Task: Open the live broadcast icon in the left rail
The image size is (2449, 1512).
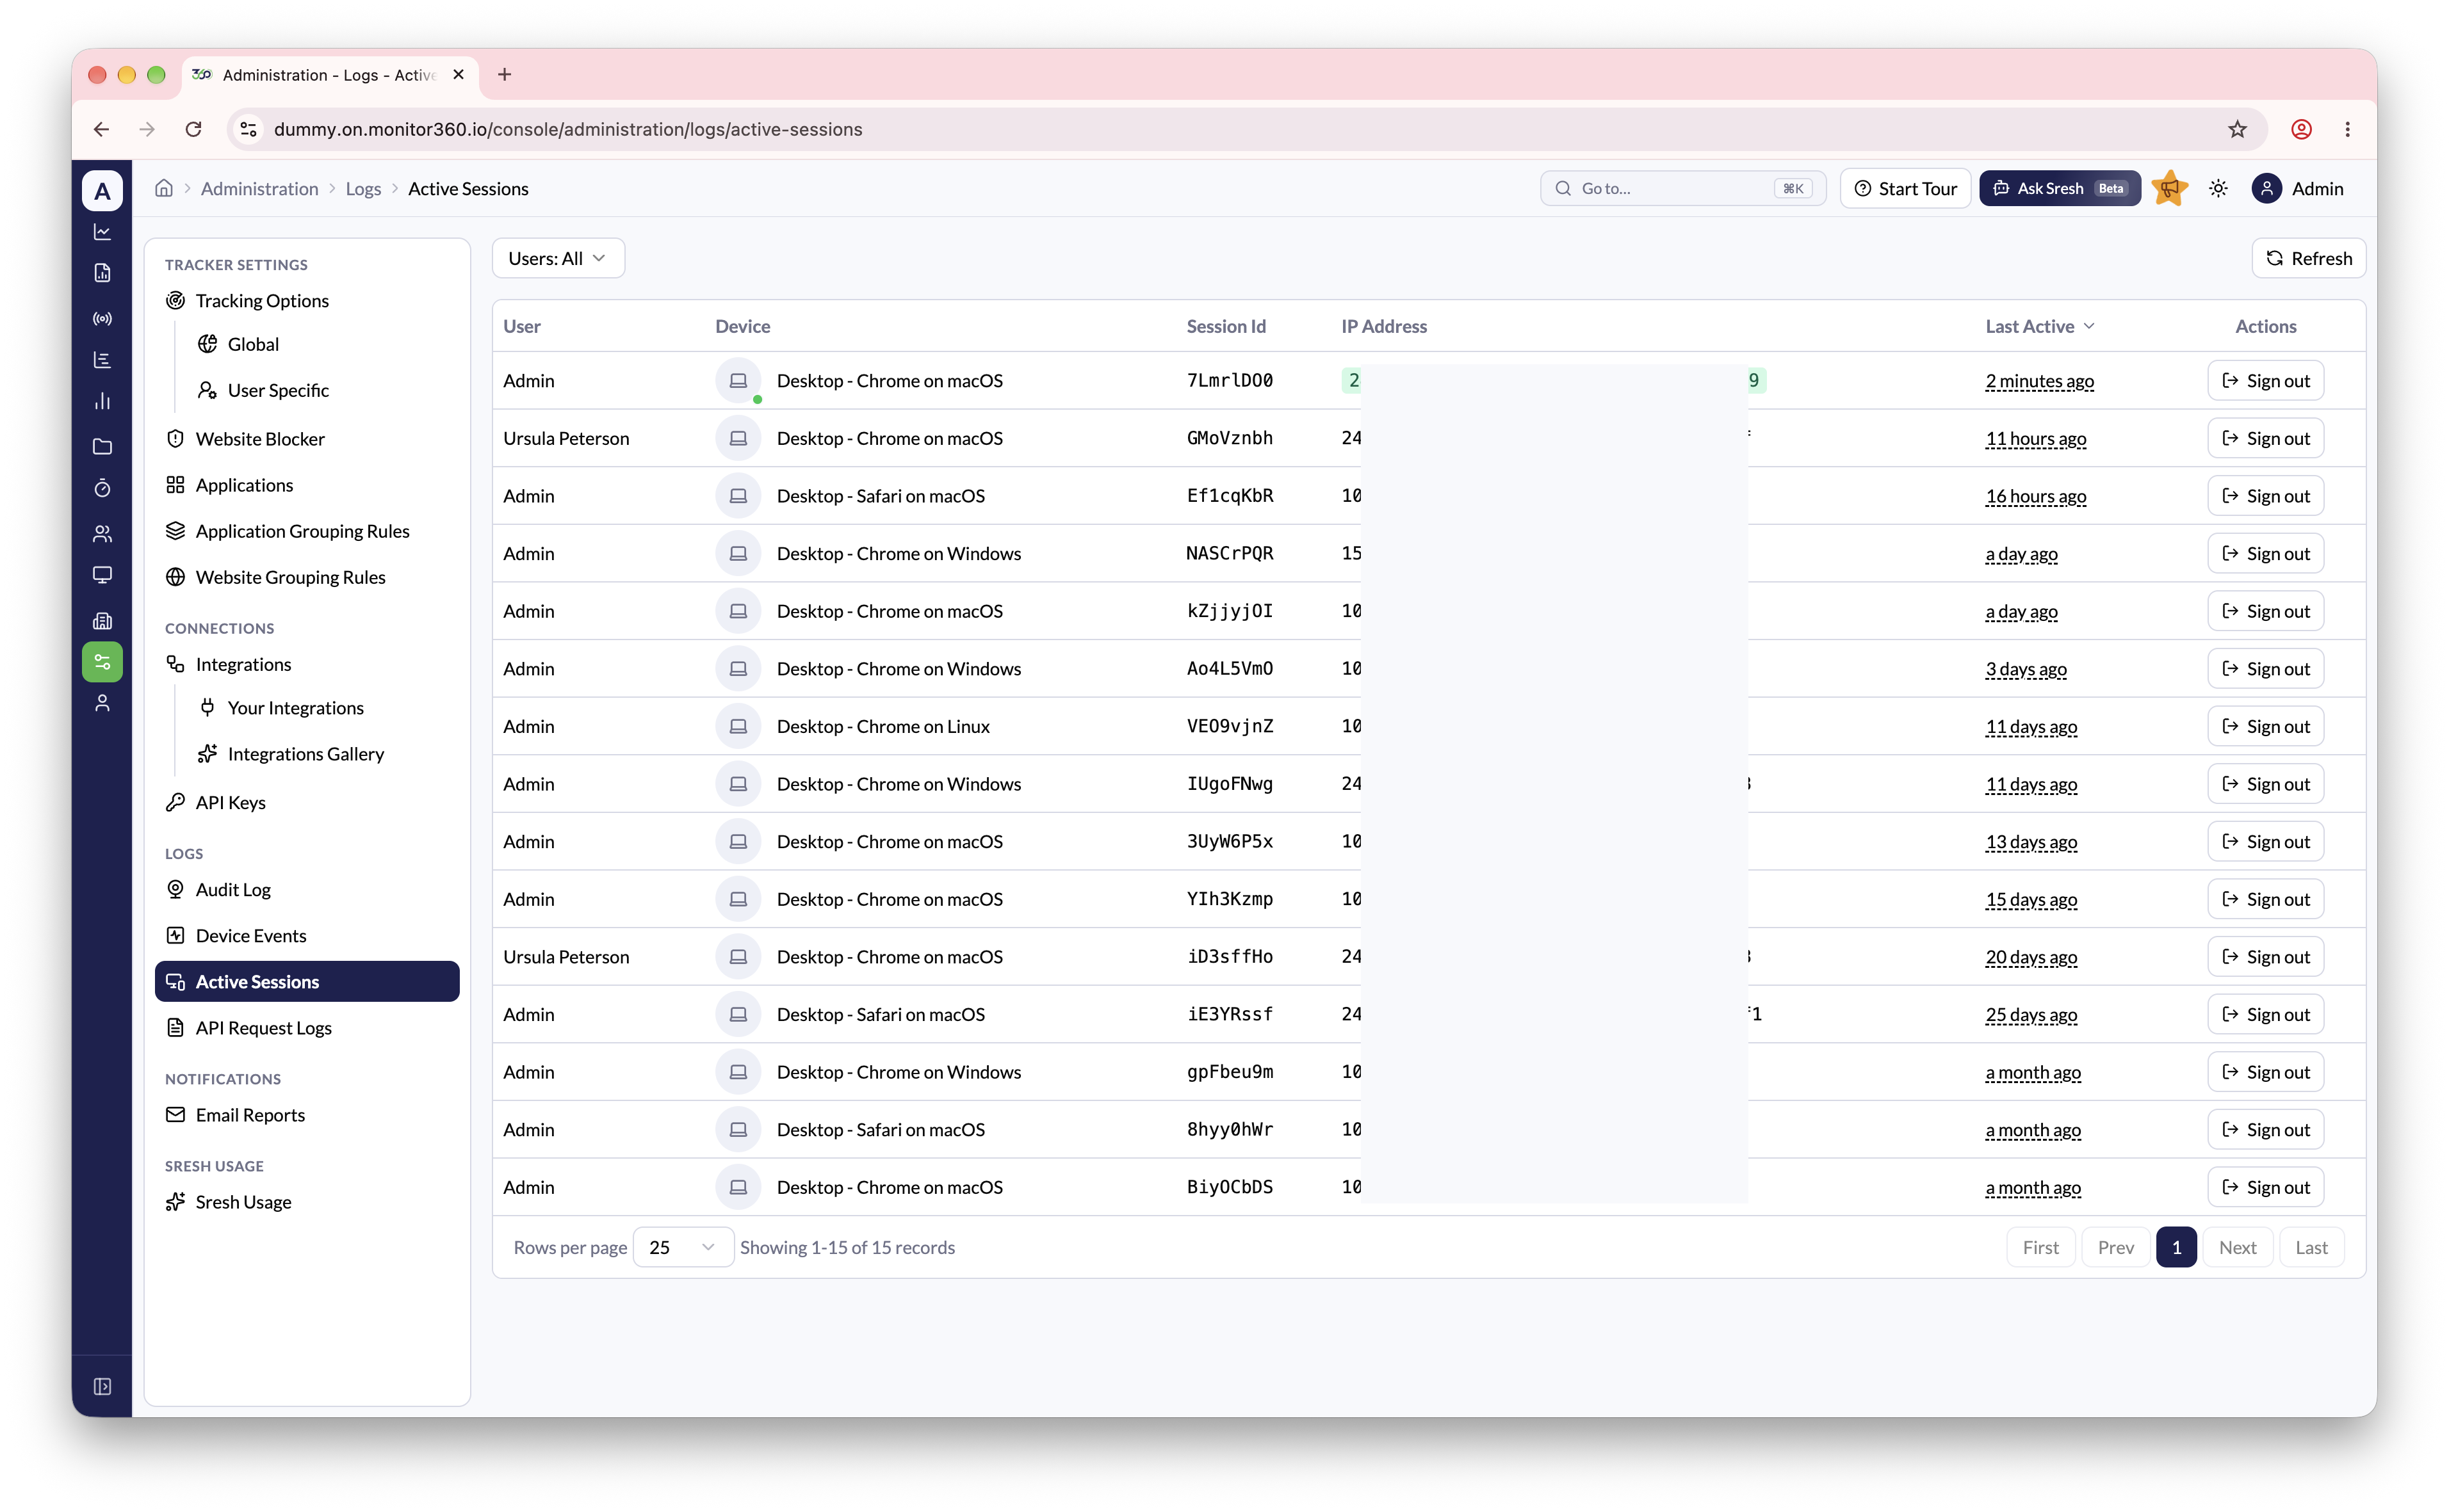Action: pos(102,319)
